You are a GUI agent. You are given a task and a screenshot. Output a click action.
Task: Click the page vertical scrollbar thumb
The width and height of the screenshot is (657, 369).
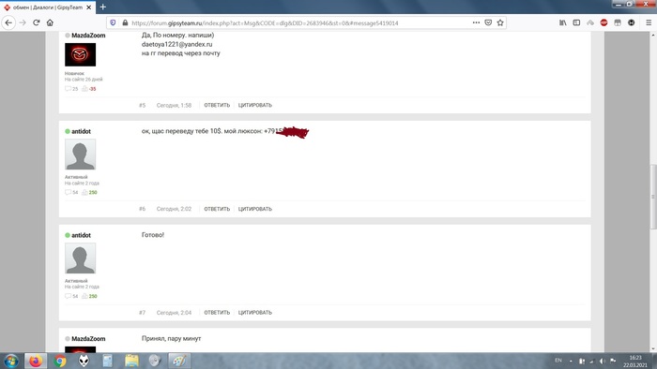[653, 197]
